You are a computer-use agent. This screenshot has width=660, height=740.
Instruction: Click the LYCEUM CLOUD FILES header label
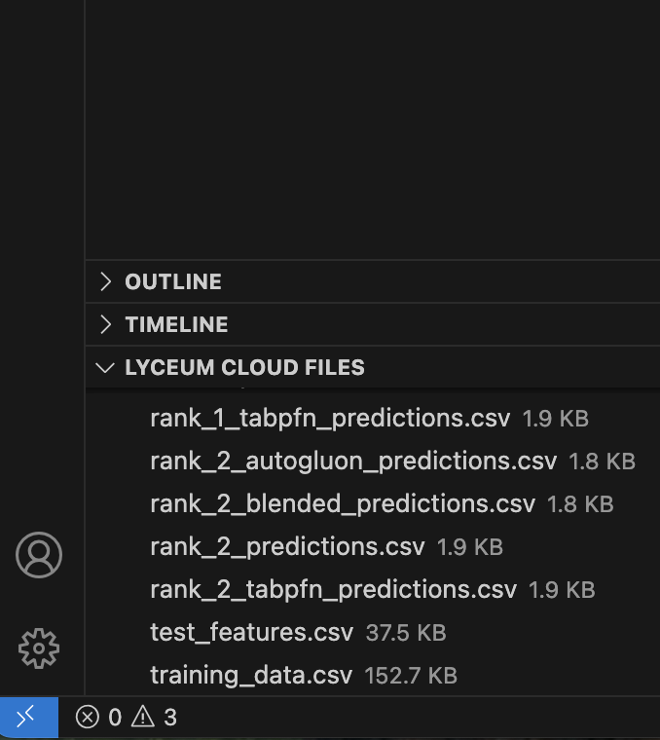[x=244, y=367]
